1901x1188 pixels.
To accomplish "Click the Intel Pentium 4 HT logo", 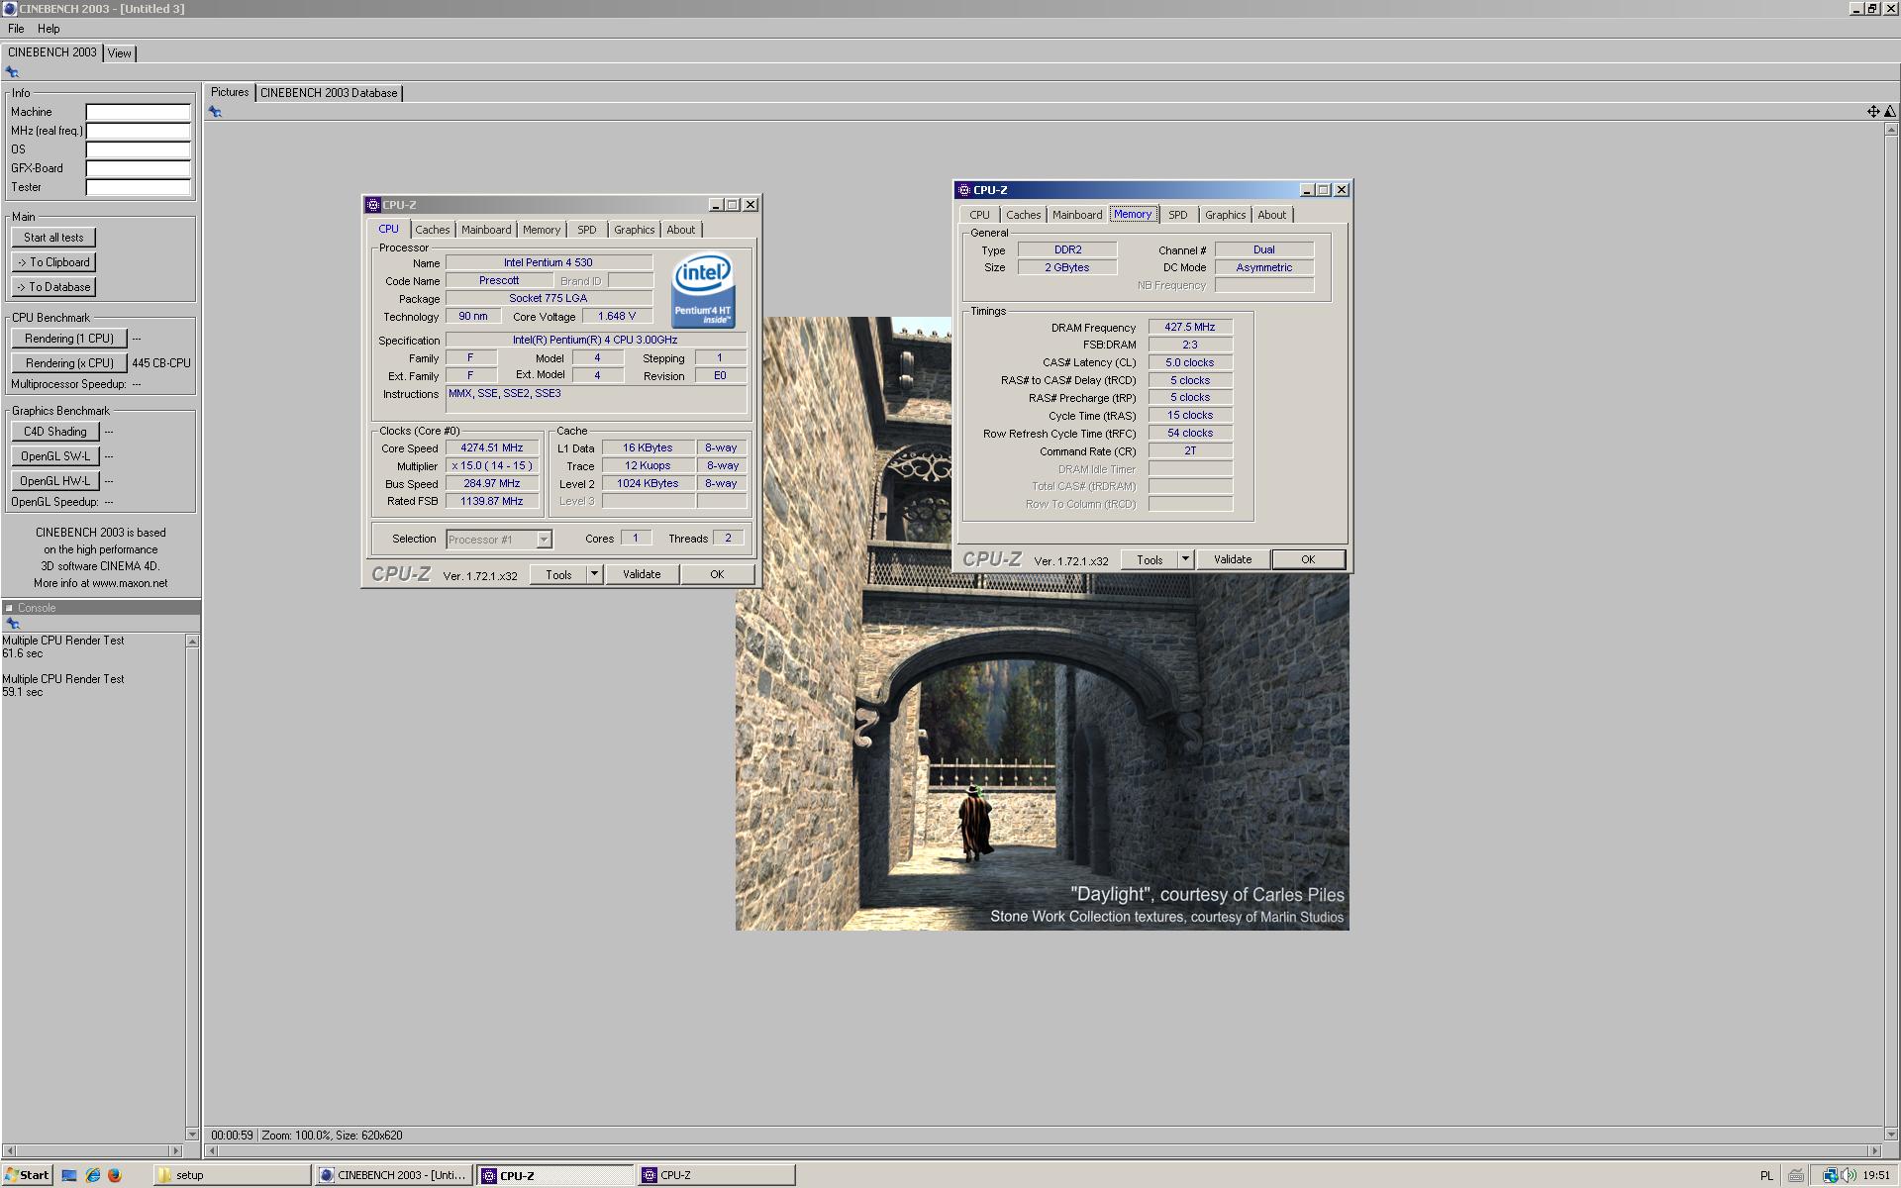I will click(703, 290).
